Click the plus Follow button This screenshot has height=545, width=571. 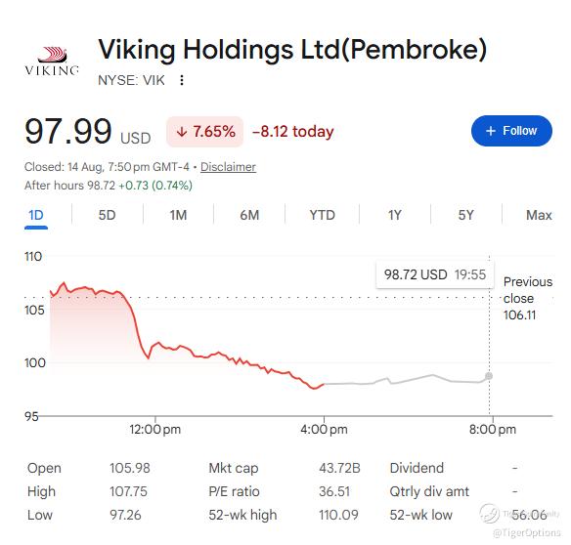click(x=511, y=131)
